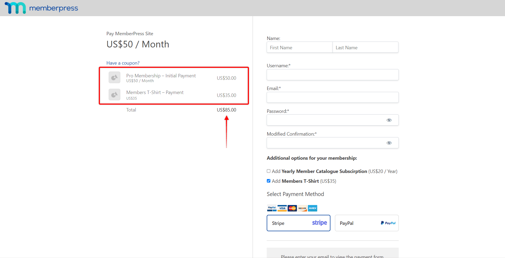This screenshot has height=258, width=505.
Task: Click the PayPal card icon badge
Action: pyautogui.click(x=272, y=208)
